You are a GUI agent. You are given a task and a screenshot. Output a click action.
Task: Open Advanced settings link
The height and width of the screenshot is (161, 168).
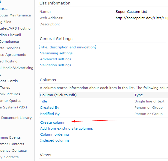[56, 59]
